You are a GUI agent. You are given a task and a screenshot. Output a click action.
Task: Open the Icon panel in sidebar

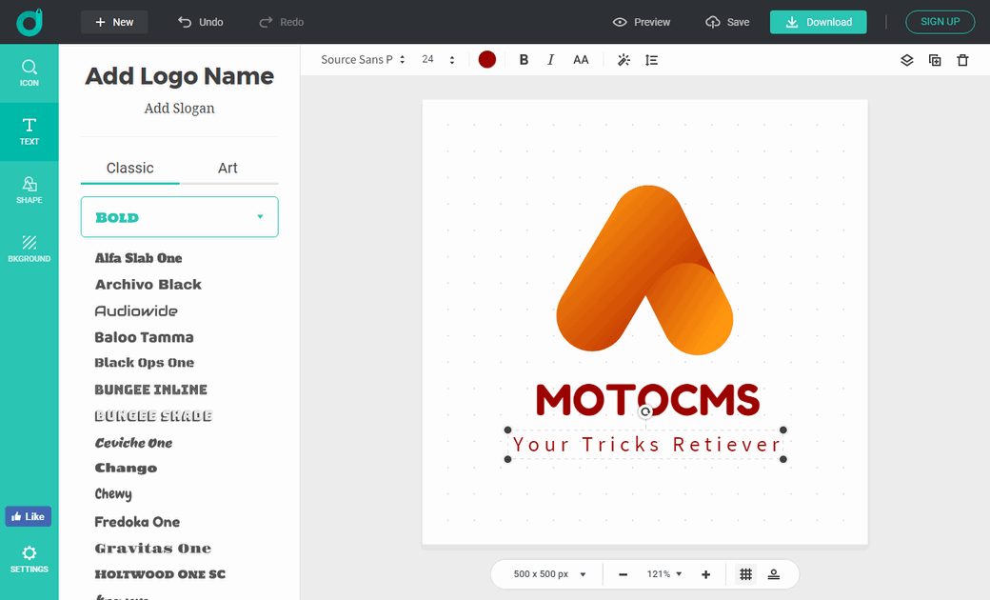[30, 72]
